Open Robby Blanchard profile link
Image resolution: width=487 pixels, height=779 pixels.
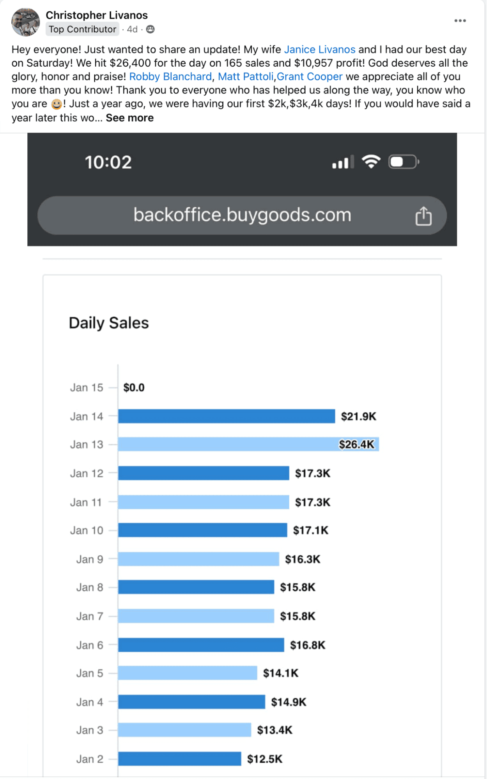pos(170,76)
